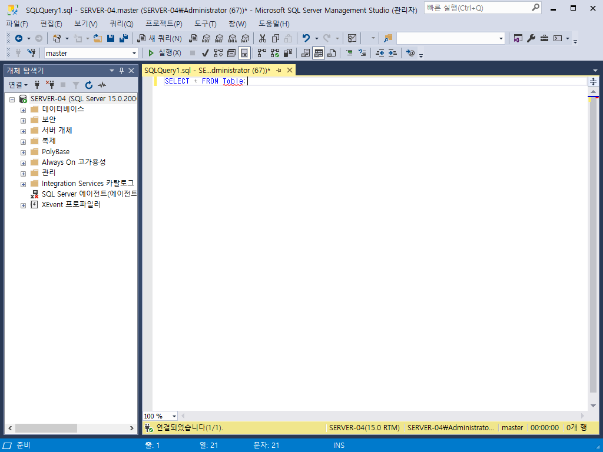
Task: Open a database engine query icon
Action: [x=193, y=38]
